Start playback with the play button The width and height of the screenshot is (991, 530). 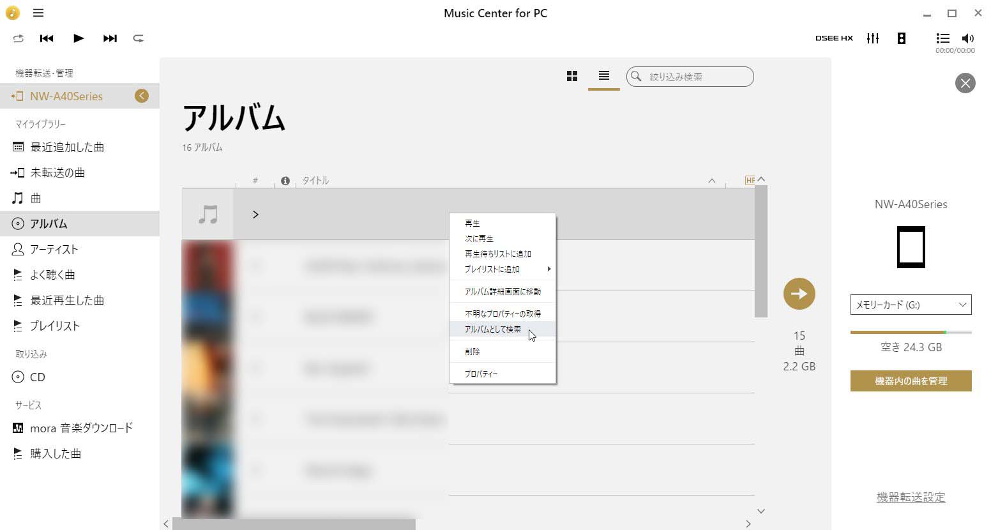tap(79, 38)
